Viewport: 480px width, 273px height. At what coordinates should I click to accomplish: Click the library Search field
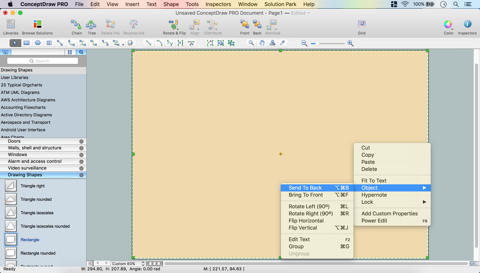click(43, 61)
